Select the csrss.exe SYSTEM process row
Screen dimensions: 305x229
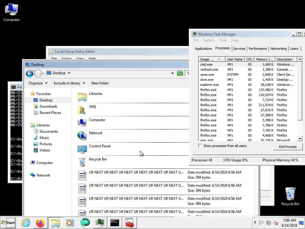(x=248, y=75)
